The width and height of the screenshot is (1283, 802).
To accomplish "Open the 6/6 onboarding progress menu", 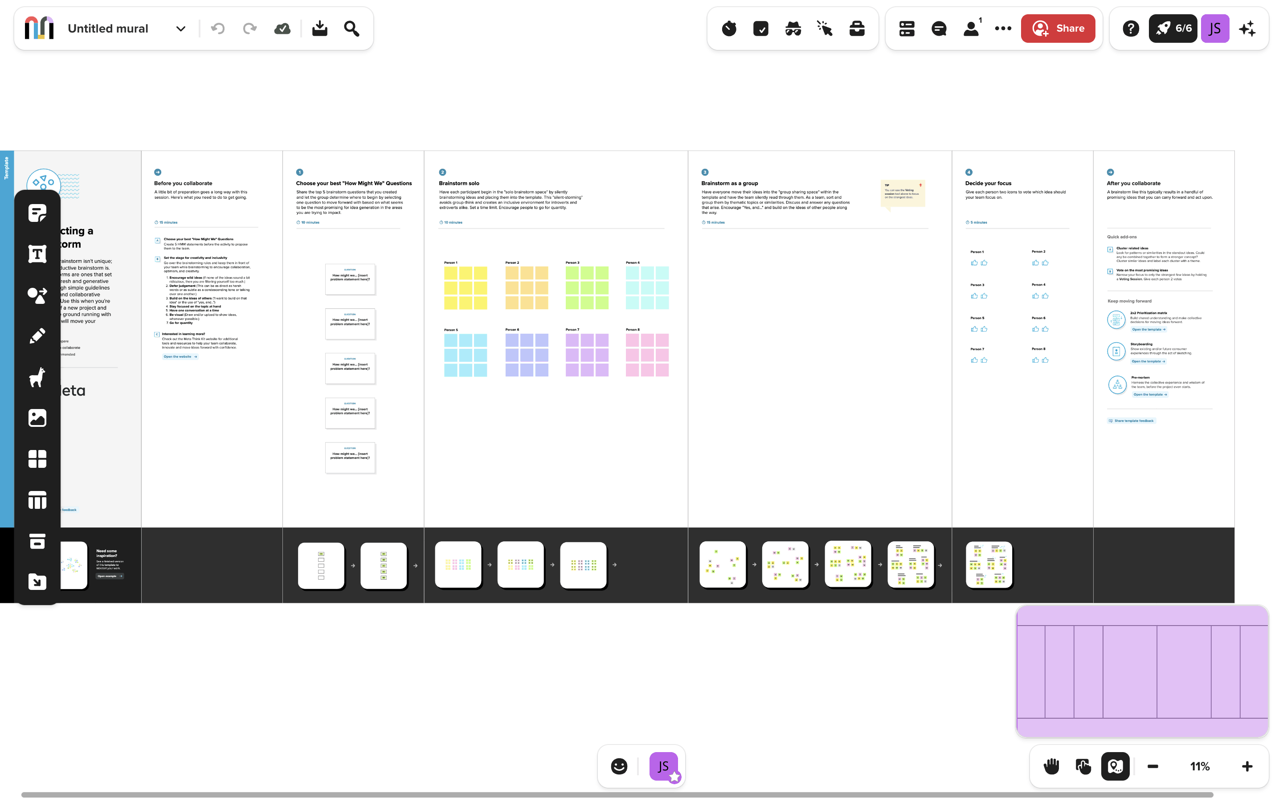I will [x=1173, y=29].
